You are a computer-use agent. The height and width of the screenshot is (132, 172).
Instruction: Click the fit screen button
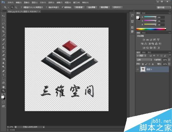(x=92, y=7)
